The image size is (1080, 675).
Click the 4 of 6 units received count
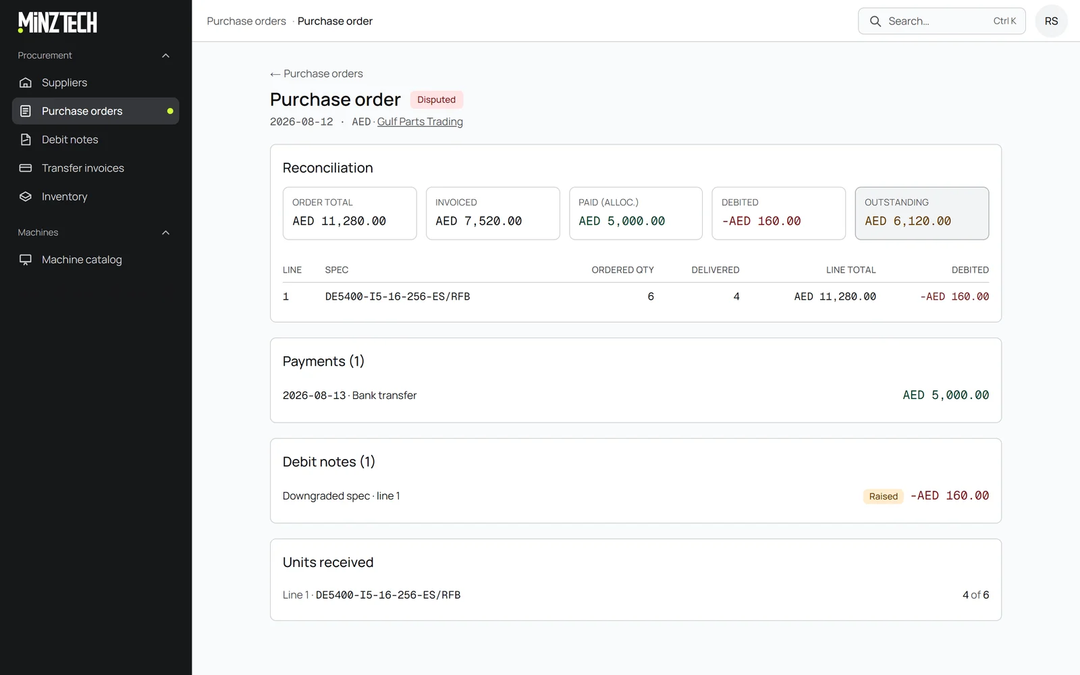975,595
